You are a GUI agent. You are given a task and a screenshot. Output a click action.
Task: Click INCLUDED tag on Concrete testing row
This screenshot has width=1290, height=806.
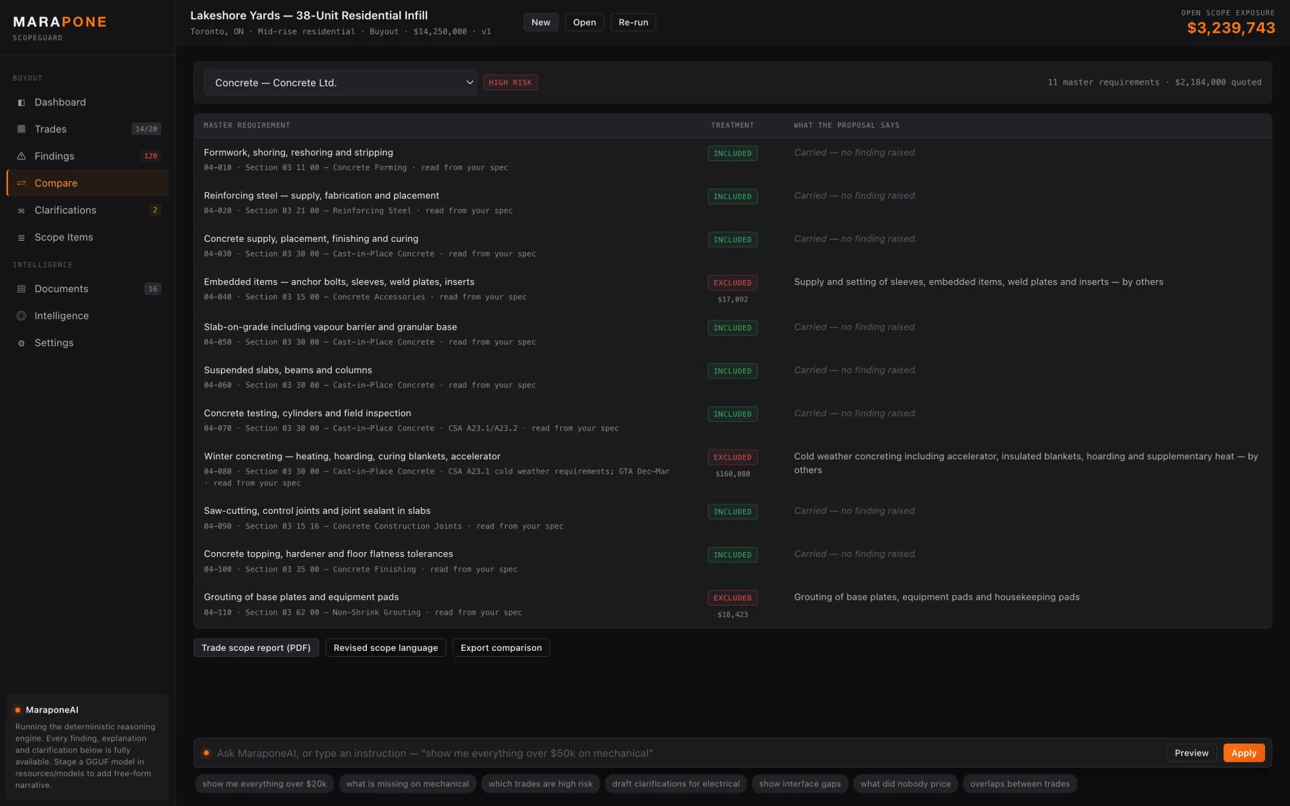[x=732, y=414]
